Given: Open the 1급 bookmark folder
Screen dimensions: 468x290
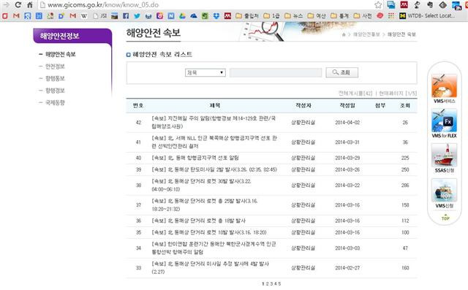Looking at the screenshot, I should [271, 16].
